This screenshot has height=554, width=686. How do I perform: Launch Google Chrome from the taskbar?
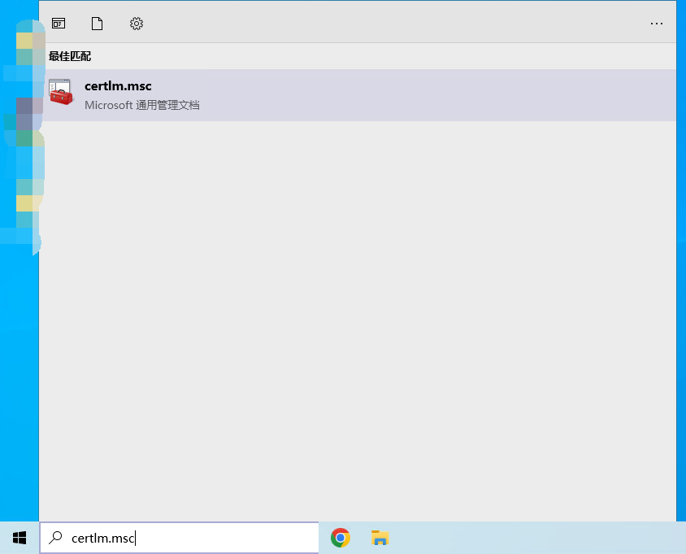click(x=341, y=538)
